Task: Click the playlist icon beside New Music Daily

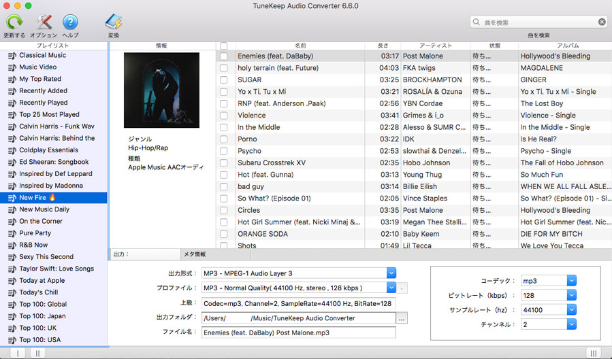Action: 12,209
